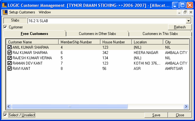This screenshot has width=195, height=121.
Task: Minimize the LOGIC Customer Management window
Action: 175,5
